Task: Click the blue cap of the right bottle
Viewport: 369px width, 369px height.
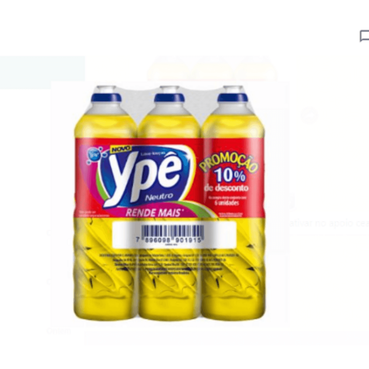Action: (x=232, y=97)
